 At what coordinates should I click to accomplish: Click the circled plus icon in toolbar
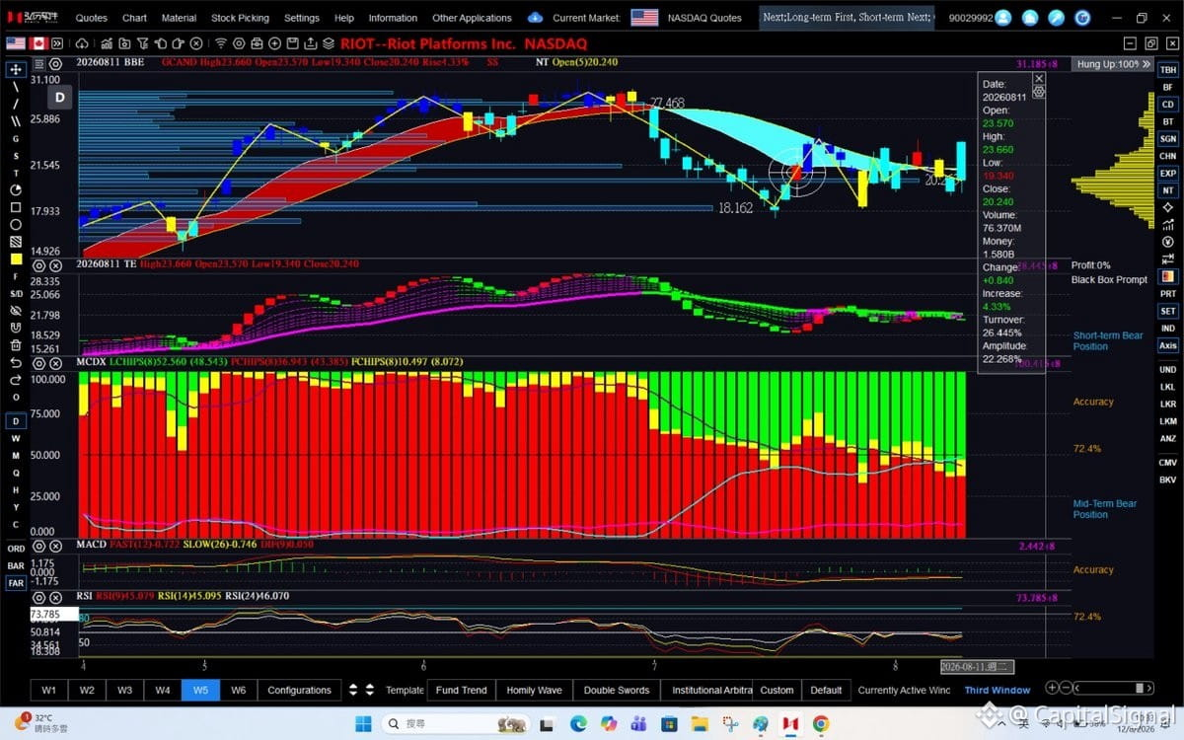click(x=274, y=43)
